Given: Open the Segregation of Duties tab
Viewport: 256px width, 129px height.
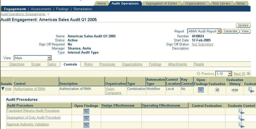Looking at the screenshot, I should point(161,3).
